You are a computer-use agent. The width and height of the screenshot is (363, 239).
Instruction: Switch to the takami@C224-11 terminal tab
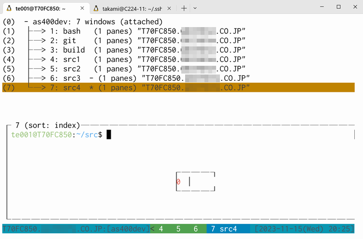[x=132, y=9]
